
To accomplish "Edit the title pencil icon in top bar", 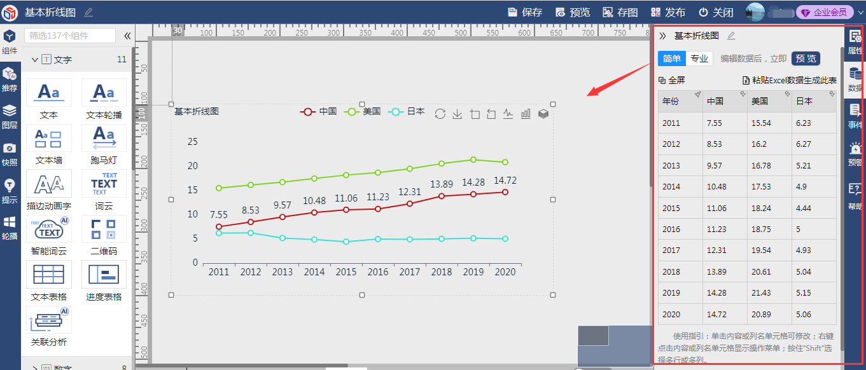I will (x=88, y=12).
